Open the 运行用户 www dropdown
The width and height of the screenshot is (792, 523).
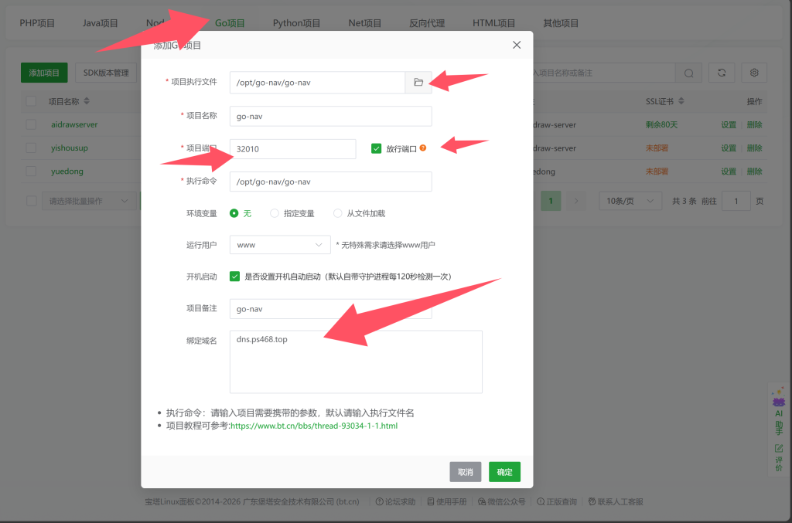coord(280,245)
